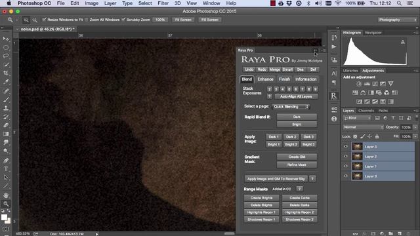The height and width of the screenshot is (236, 420).
Task: Hide Layer 0 visibility eye
Action: click(x=346, y=176)
